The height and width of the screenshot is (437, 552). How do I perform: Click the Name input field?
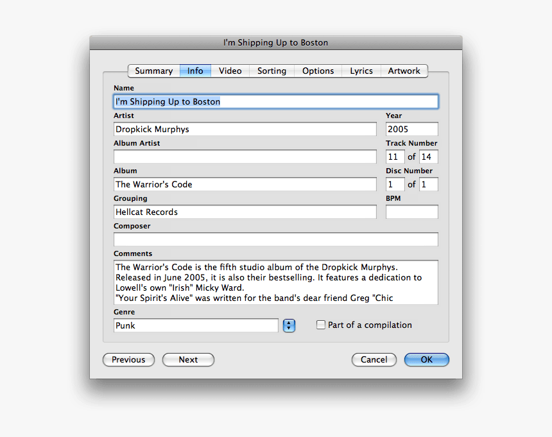pos(276,101)
